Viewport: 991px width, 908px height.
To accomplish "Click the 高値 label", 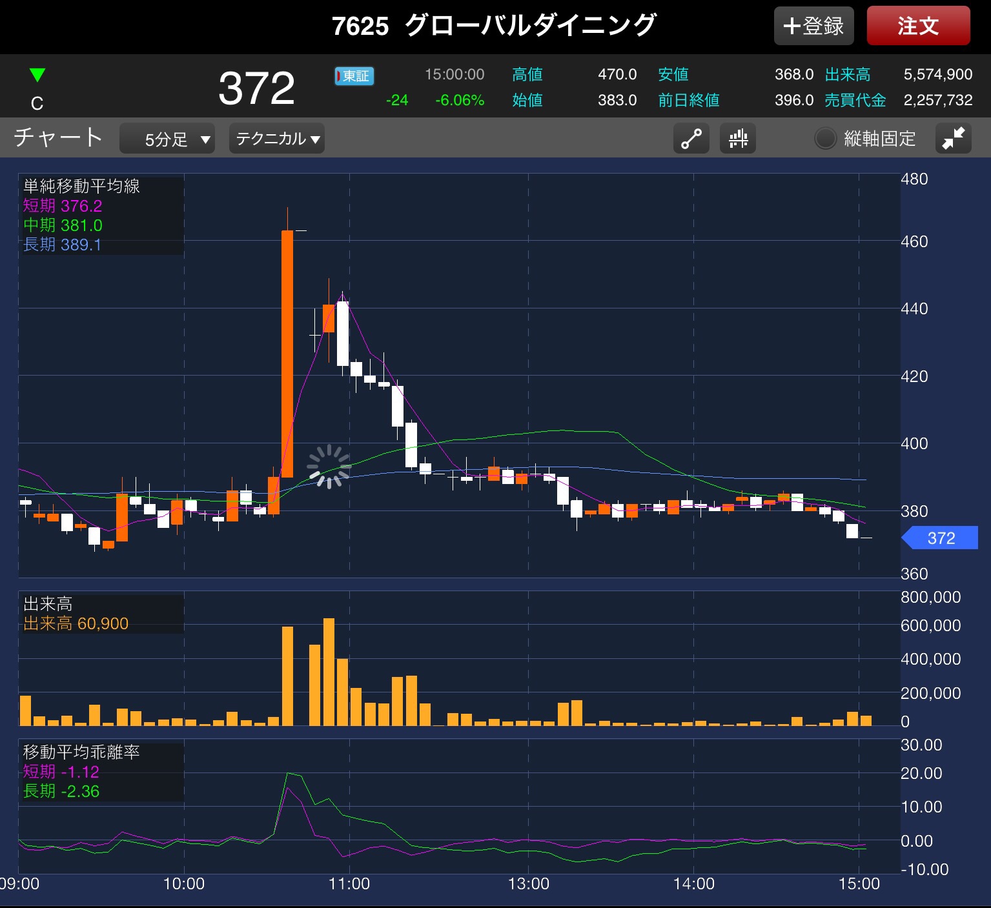I will pyautogui.click(x=527, y=75).
